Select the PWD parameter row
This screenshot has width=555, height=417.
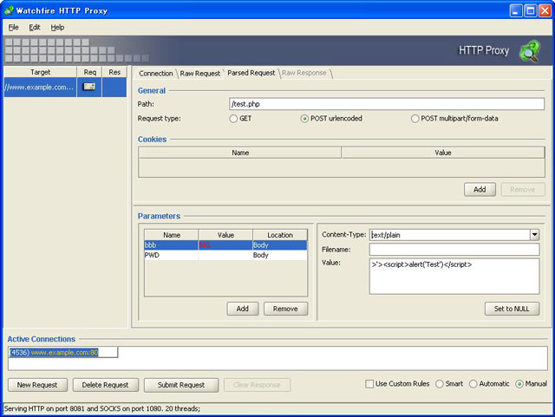[x=171, y=256]
